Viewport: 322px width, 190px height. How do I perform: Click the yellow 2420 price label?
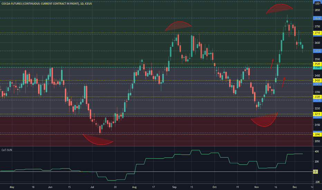pyautogui.click(x=317, y=80)
